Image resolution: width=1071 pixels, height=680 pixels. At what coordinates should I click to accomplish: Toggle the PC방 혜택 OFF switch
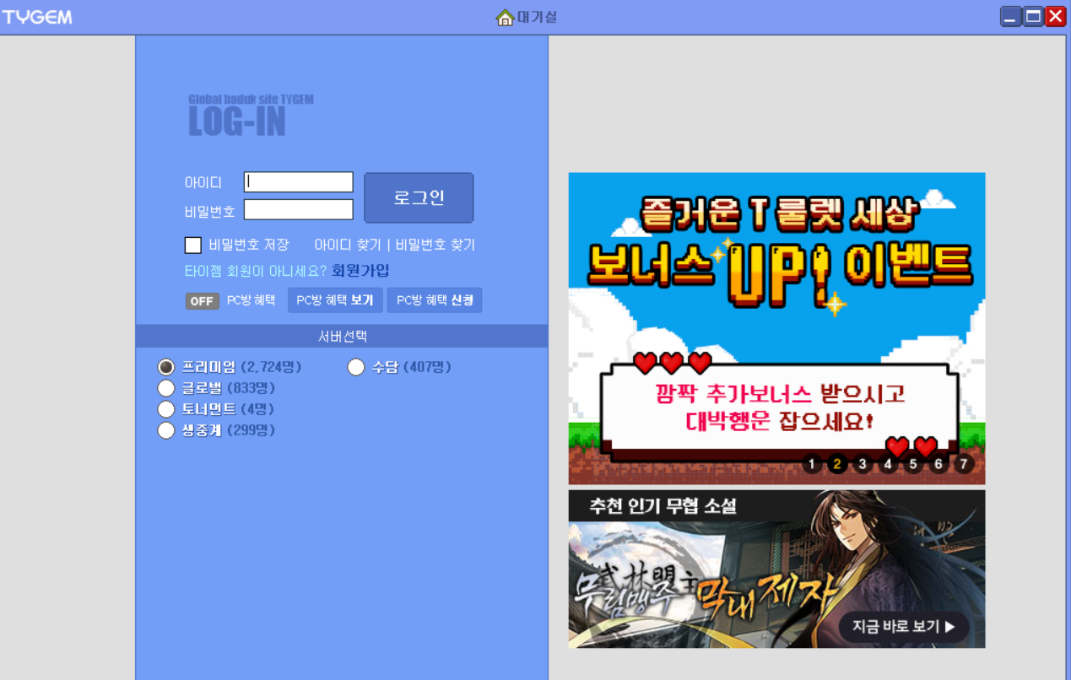point(202,301)
